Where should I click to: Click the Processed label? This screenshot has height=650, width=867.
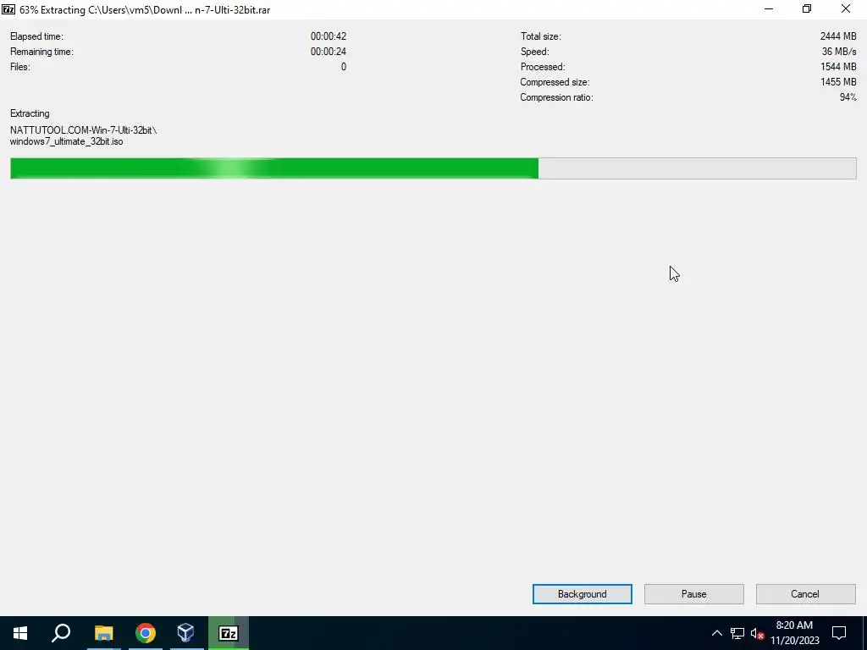[x=543, y=67]
